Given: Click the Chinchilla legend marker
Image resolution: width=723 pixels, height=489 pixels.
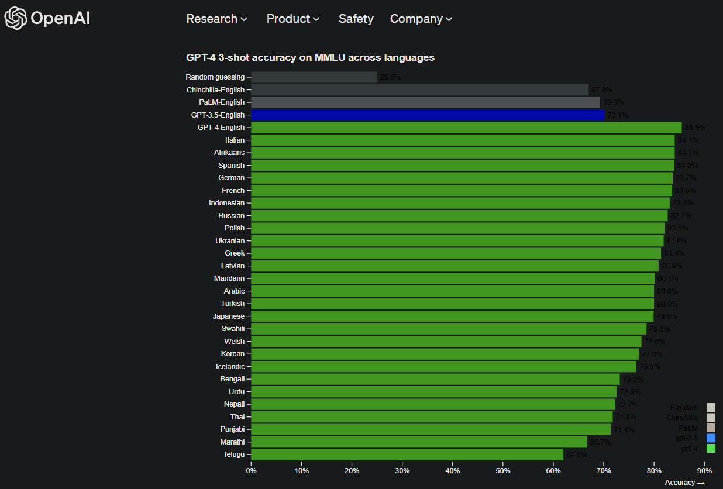Looking at the screenshot, I should [711, 416].
